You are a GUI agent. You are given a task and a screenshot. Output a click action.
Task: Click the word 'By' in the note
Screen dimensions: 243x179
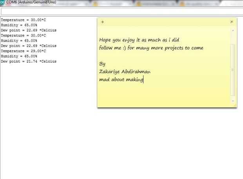click(102, 64)
